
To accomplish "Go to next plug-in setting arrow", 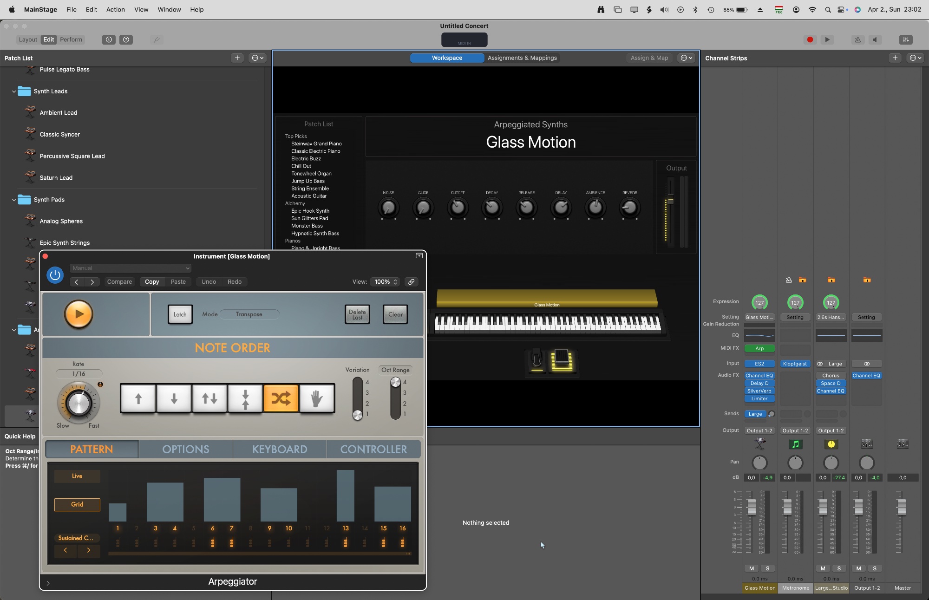I will 92,282.
